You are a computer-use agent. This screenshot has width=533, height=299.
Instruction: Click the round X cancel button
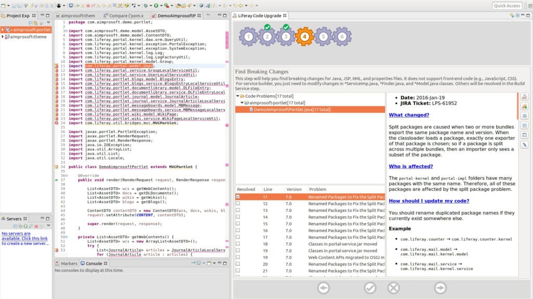tap(394, 288)
